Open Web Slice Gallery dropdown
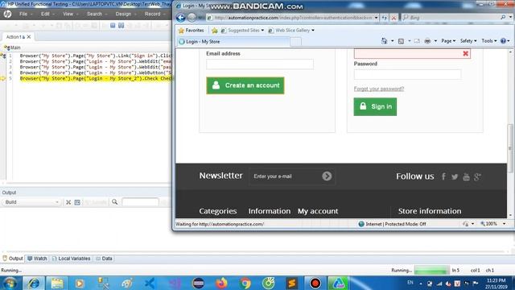Image resolution: width=515 pixels, height=290 pixels. click(x=291, y=31)
